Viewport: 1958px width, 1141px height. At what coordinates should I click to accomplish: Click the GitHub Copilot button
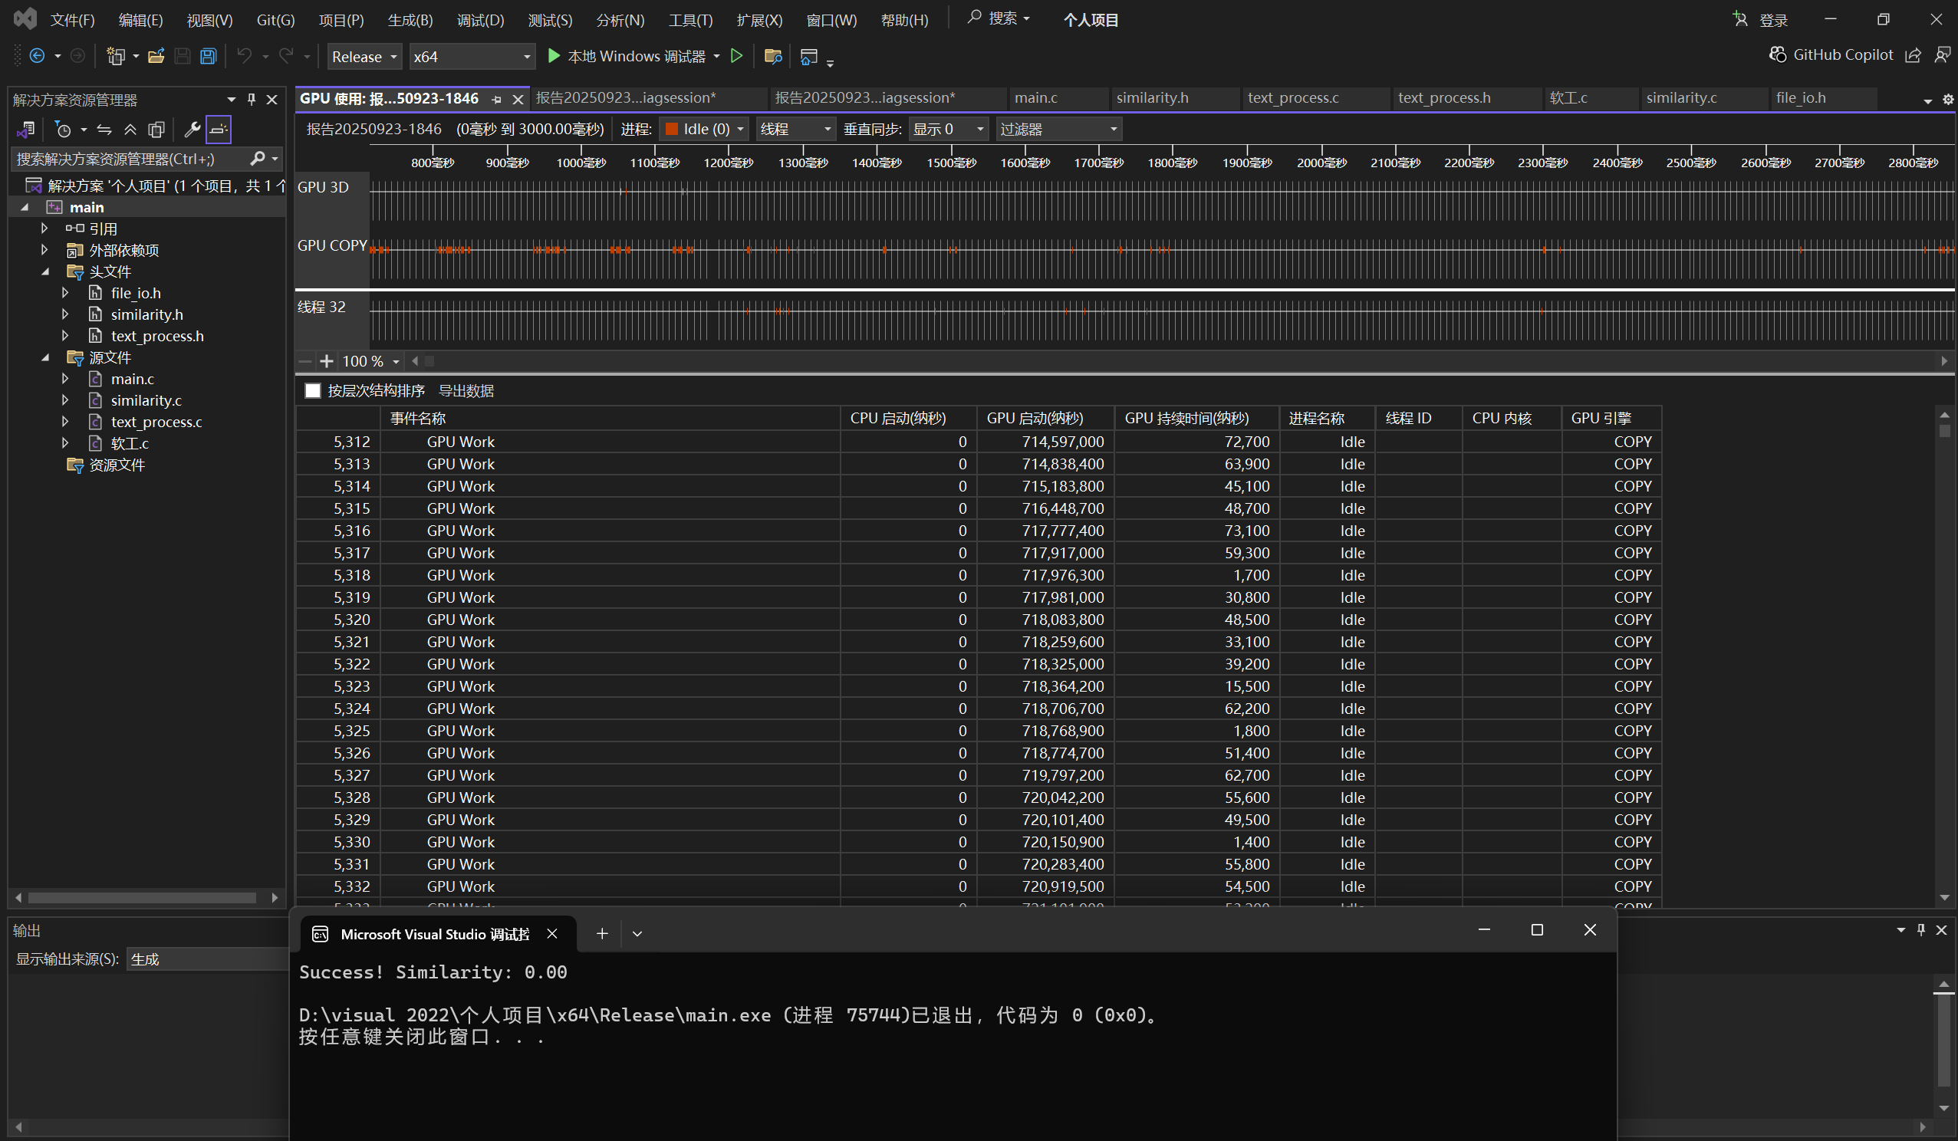[1832, 54]
